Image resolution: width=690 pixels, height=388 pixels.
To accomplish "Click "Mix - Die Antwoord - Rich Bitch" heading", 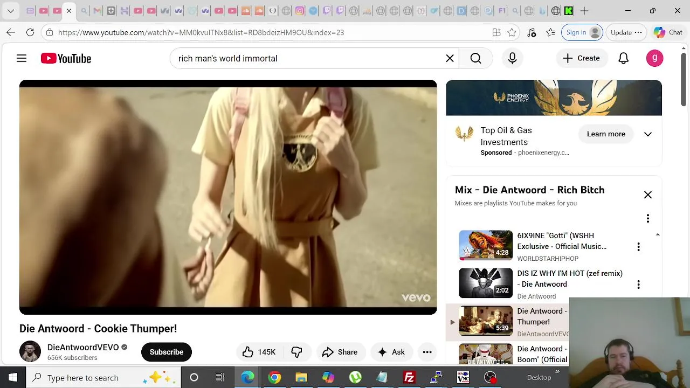I will 529,190.
